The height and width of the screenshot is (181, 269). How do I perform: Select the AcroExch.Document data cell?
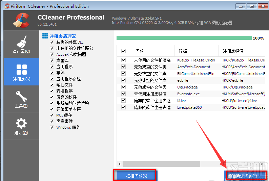point(194,67)
